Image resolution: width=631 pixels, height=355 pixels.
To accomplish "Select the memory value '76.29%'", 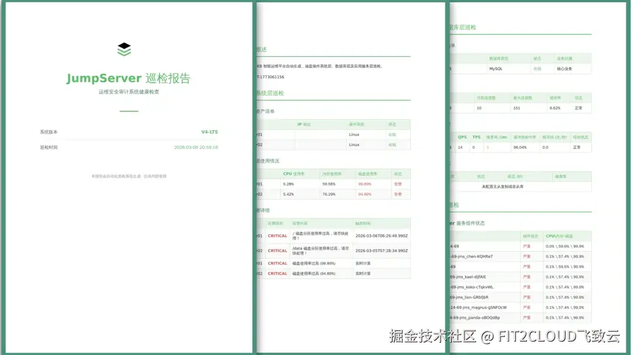I will coord(329,194).
